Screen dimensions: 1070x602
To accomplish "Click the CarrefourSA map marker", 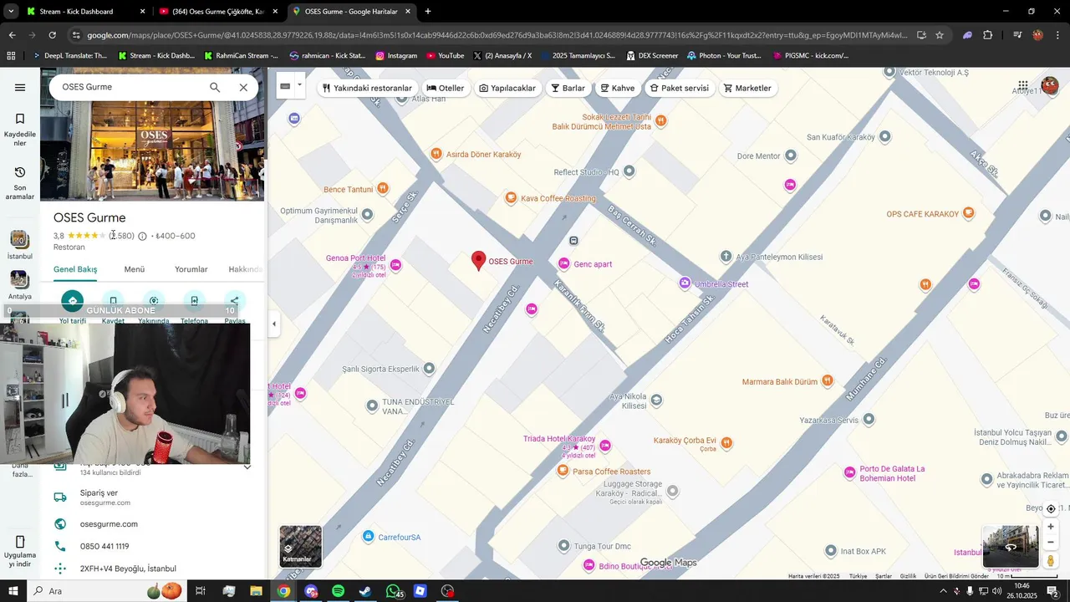I will coord(369,536).
